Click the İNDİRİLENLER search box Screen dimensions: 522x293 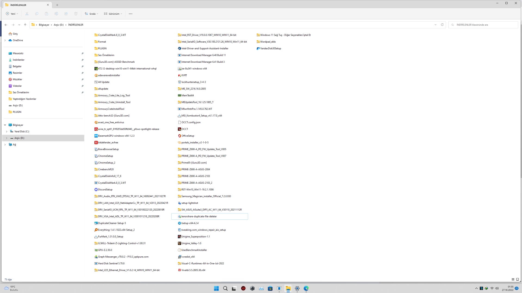pos(484,25)
